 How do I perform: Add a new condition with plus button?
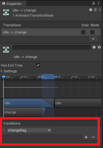(86, 137)
